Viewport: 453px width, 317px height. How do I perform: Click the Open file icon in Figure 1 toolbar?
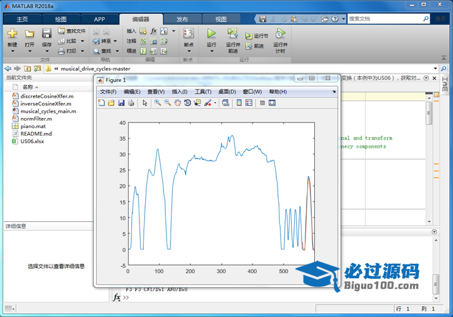pyautogui.click(x=112, y=103)
